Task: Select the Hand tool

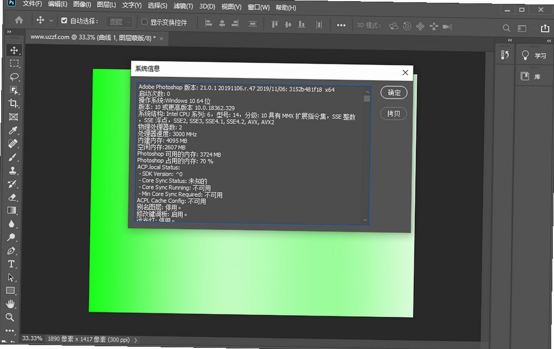Action: (10, 304)
